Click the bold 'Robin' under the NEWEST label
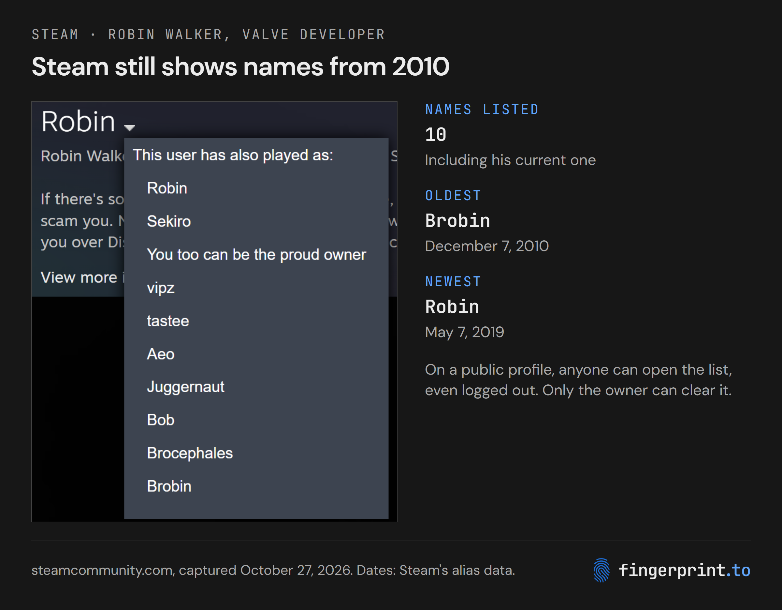This screenshot has height=610, width=782. click(452, 307)
